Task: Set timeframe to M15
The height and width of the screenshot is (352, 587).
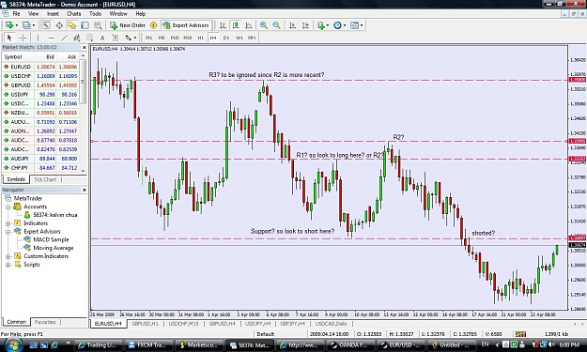Action: (175, 38)
